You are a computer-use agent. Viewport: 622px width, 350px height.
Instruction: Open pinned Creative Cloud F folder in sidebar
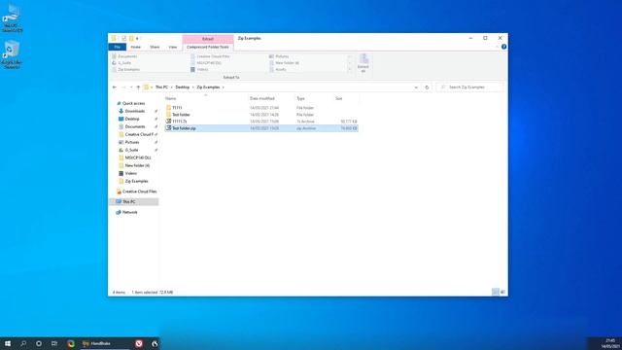(136, 134)
